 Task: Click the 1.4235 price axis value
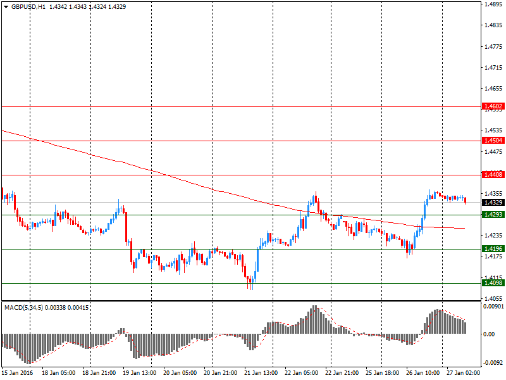pos(494,235)
